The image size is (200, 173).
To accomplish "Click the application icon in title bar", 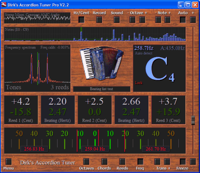I will (4, 5).
